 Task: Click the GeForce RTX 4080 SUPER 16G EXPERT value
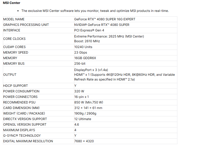[x=105, y=19]
